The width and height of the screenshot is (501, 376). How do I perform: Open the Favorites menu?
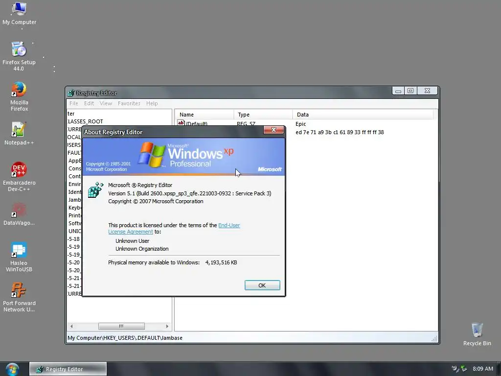129,103
